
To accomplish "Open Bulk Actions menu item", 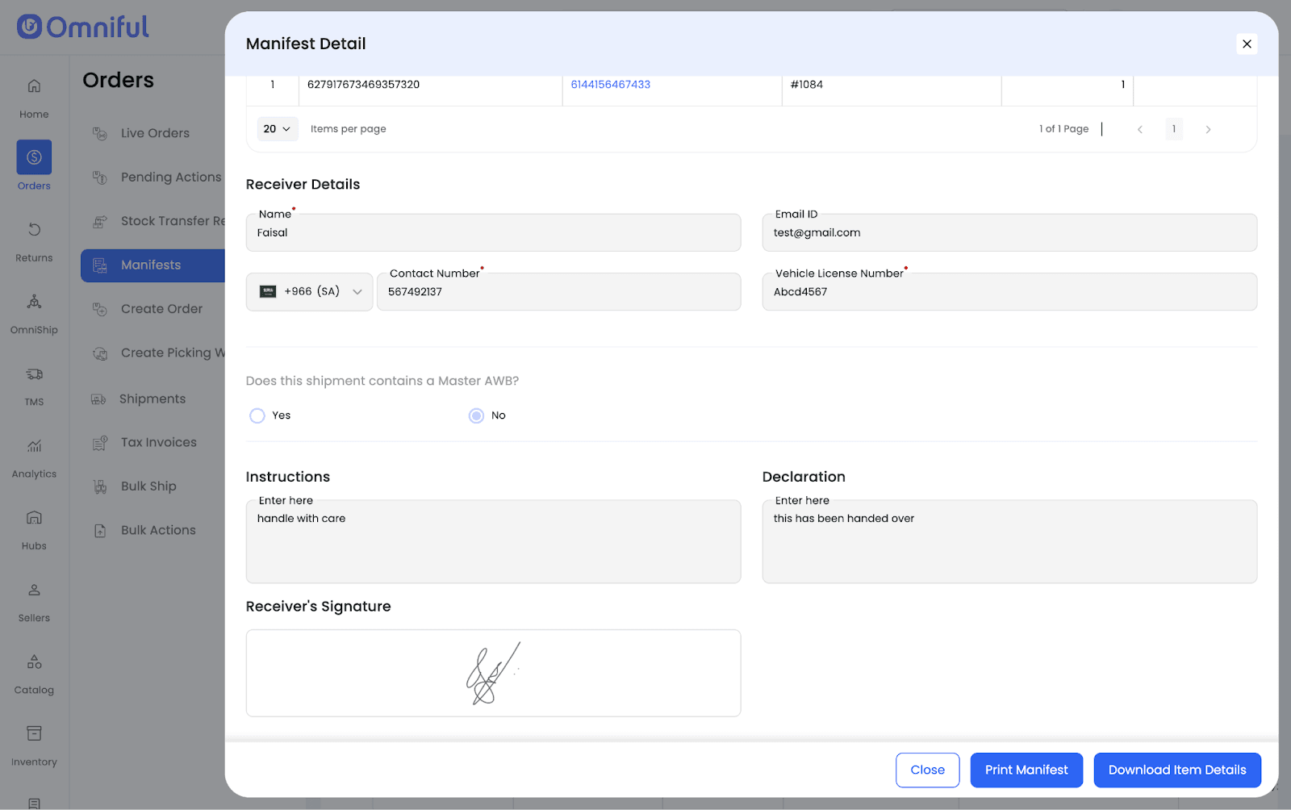I will 158,530.
